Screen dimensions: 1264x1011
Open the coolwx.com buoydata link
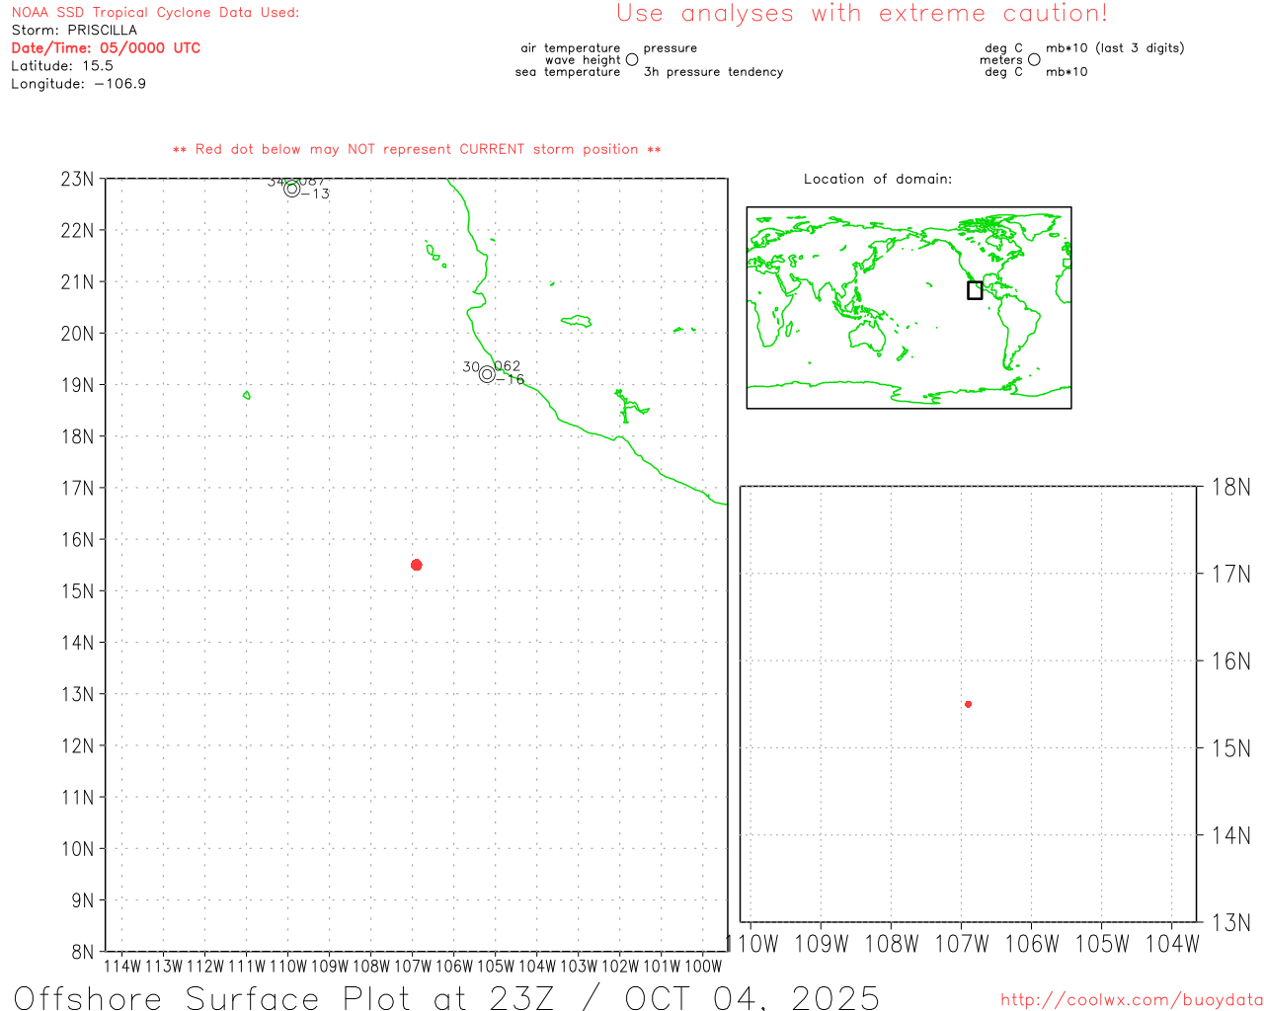pos(1131,999)
